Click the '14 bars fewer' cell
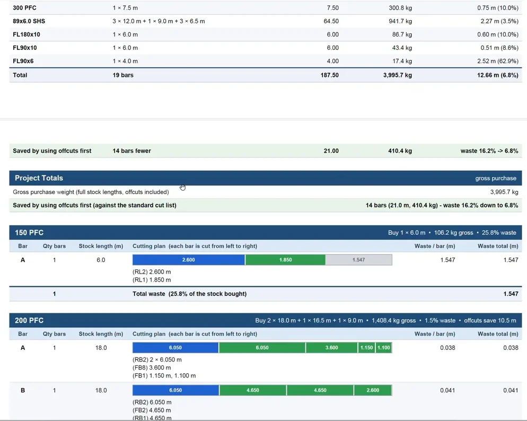The height and width of the screenshot is (421, 527). 131,151
